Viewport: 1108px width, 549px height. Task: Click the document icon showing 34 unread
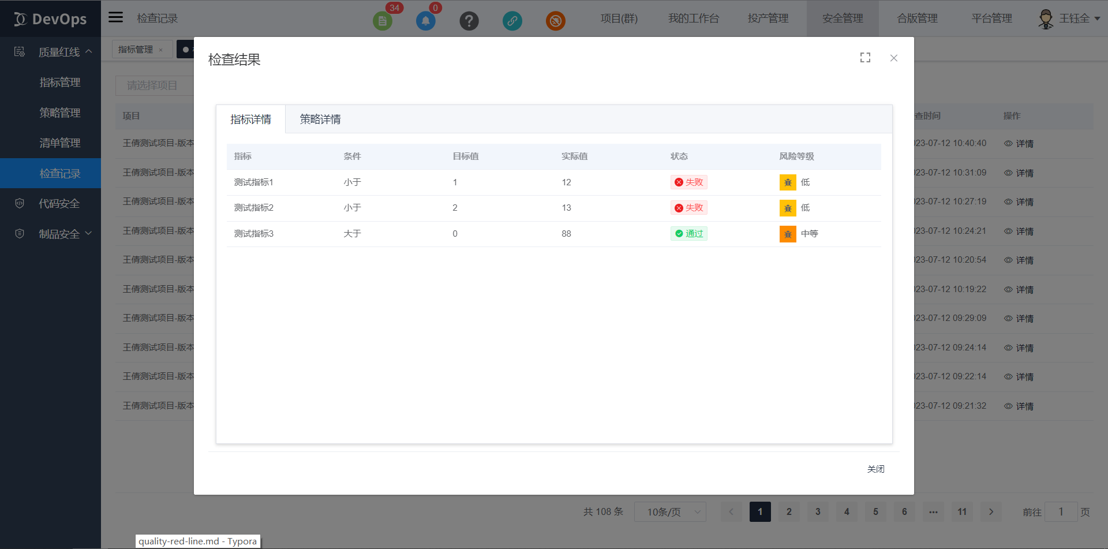pyautogui.click(x=383, y=21)
